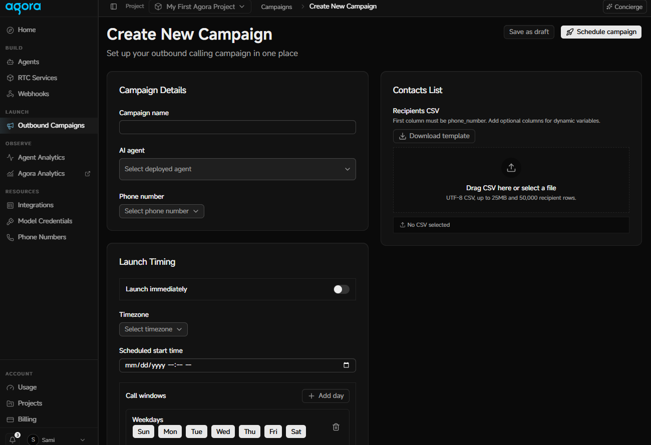Click the "No CSV selected" status text
Screen dimensions: 651x445
(429, 225)
